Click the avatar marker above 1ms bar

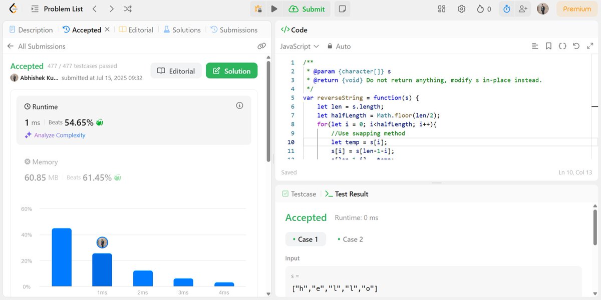102,242
